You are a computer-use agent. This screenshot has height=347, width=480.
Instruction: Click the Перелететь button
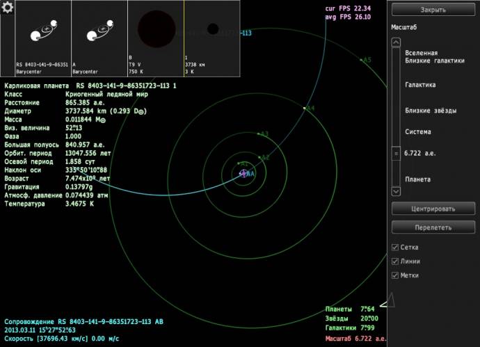pos(433,227)
